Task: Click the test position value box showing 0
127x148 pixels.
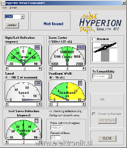Action: (36, 121)
